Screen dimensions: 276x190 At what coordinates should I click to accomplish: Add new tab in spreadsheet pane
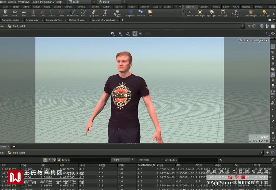pyautogui.click(x=14, y=146)
